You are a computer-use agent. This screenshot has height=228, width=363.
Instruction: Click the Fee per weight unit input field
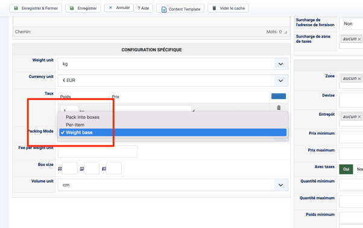[98, 151]
